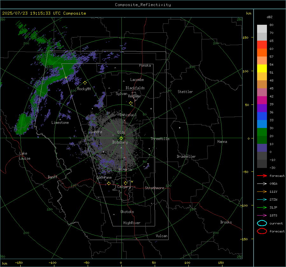The width and height of the screenshot is (286, 267).
Task: Click the km unit label at top right
Action: (249, 13)
